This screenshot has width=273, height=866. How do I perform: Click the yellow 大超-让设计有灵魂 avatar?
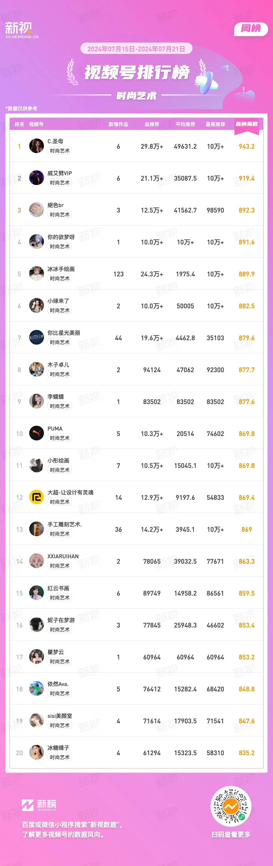click(x=36, y=497)
